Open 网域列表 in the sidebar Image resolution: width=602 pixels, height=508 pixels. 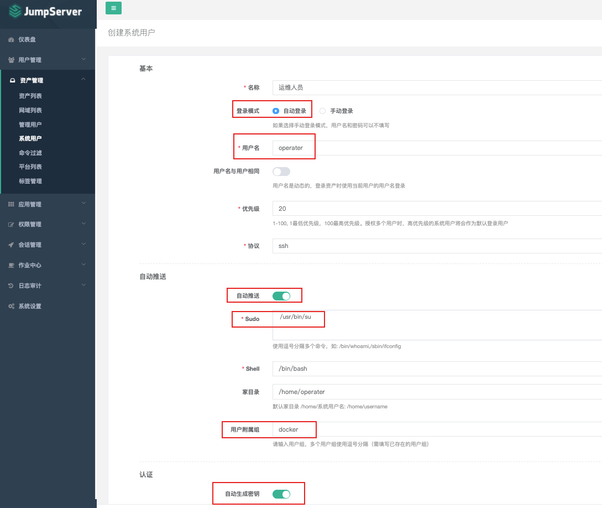click(30, 110)
